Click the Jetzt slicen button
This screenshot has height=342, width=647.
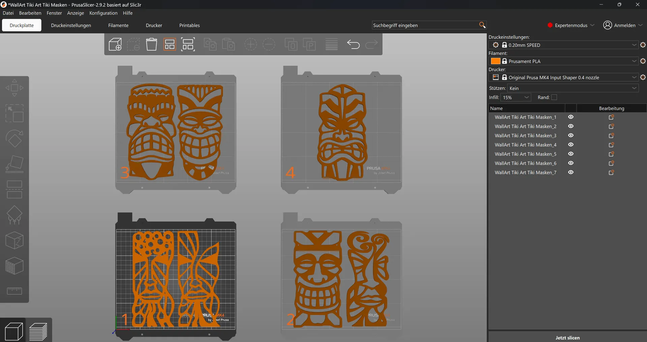coord(567,337)
